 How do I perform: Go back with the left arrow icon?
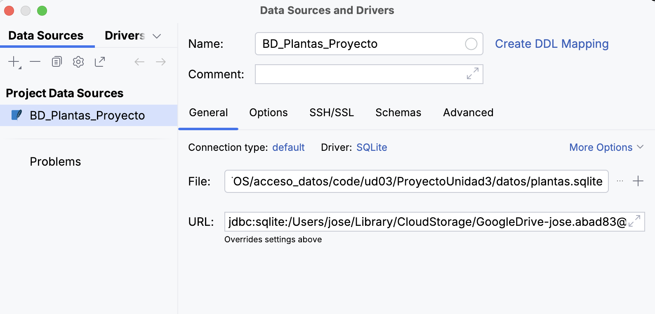click(x=139, y=62)
